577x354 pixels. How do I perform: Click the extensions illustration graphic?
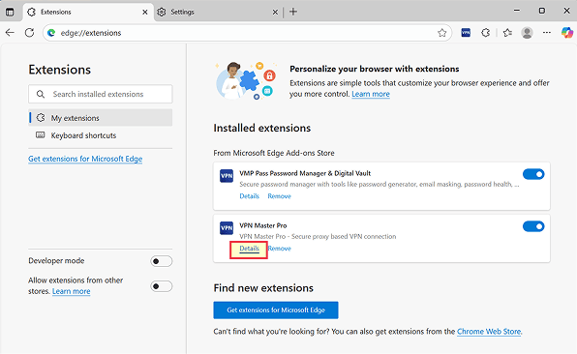tap(246, 80)
